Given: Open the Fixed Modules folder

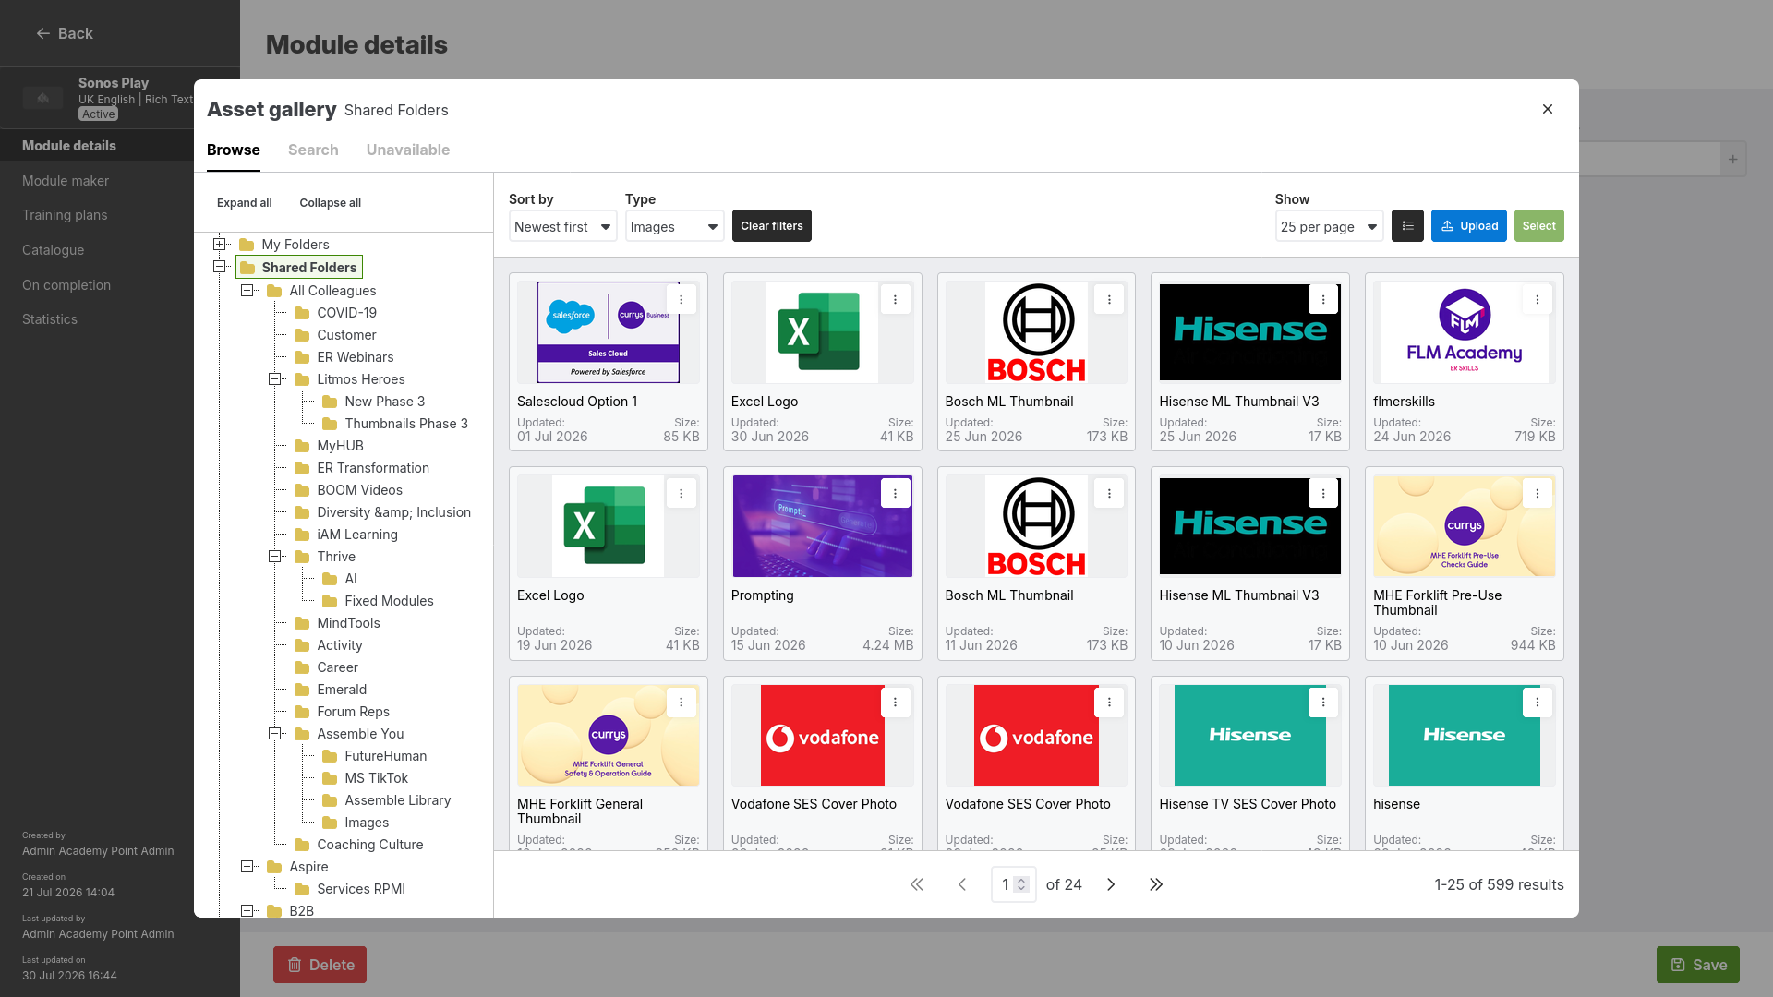Looking at the screenshot, I should (388, 601).
